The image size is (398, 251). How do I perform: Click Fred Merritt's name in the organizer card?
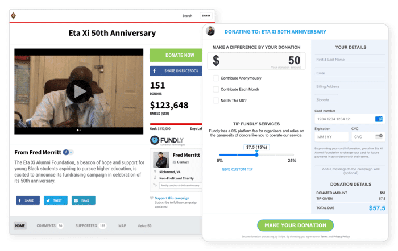point(186,155)
